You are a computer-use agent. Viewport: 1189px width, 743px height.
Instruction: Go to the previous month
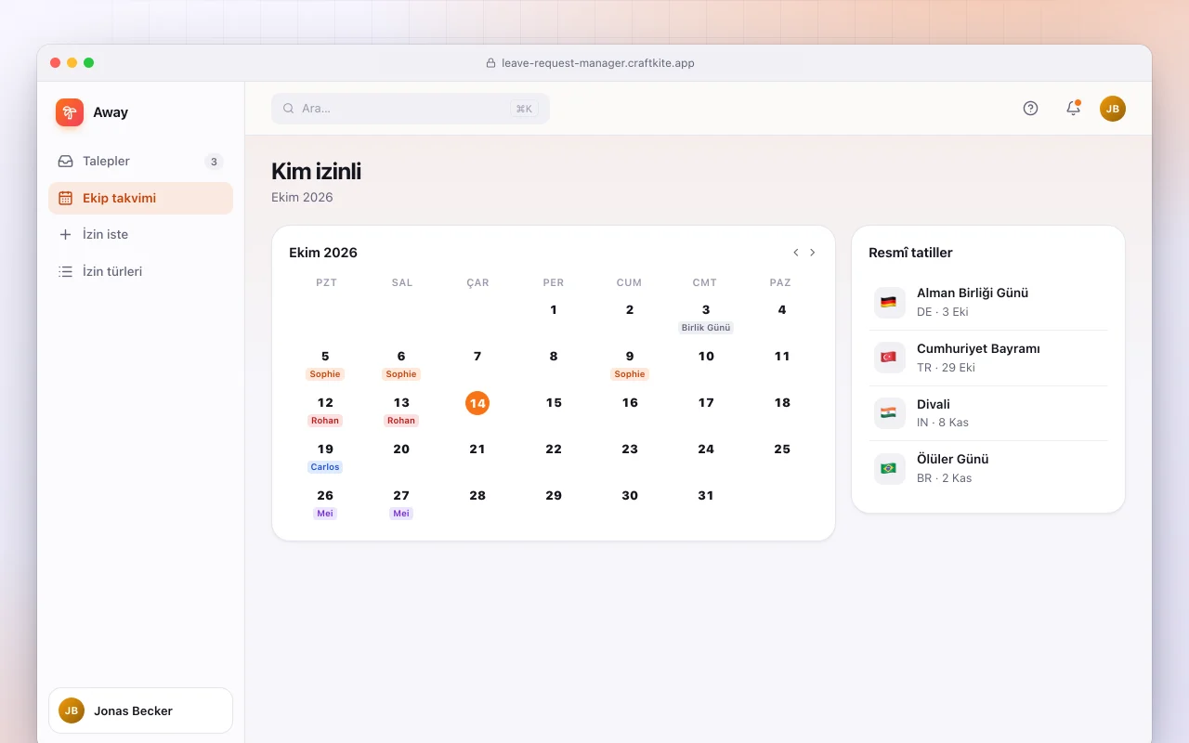pyautogui.click(x=796, y=253)
